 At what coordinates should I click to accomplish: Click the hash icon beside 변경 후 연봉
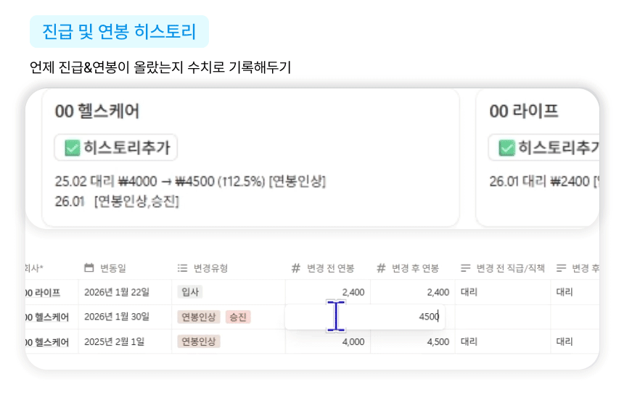381,268
